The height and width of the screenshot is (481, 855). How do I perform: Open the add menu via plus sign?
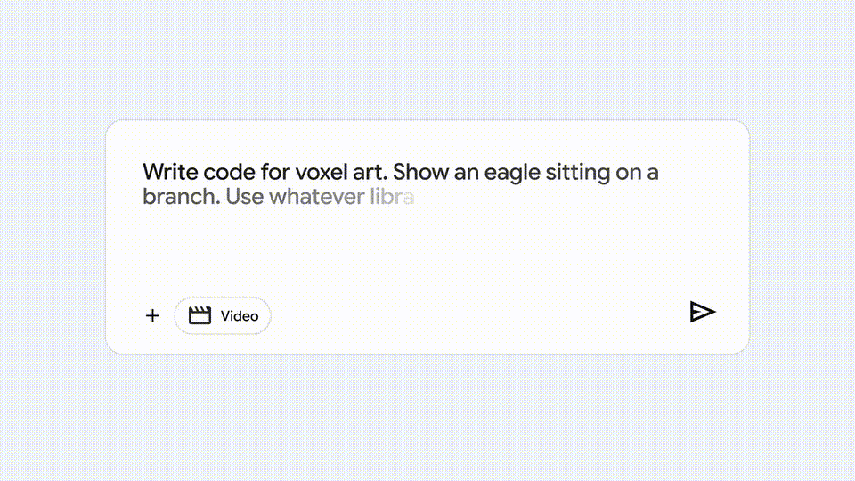152,315
